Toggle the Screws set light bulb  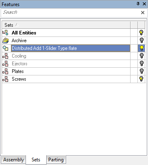pyautogui.click(x=142, y=79)
